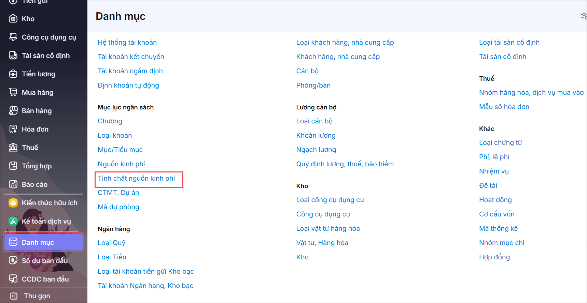The image size is (587, 303).
Task: Open Tổng hợp in the sidebar
Action: pos(37,166)
